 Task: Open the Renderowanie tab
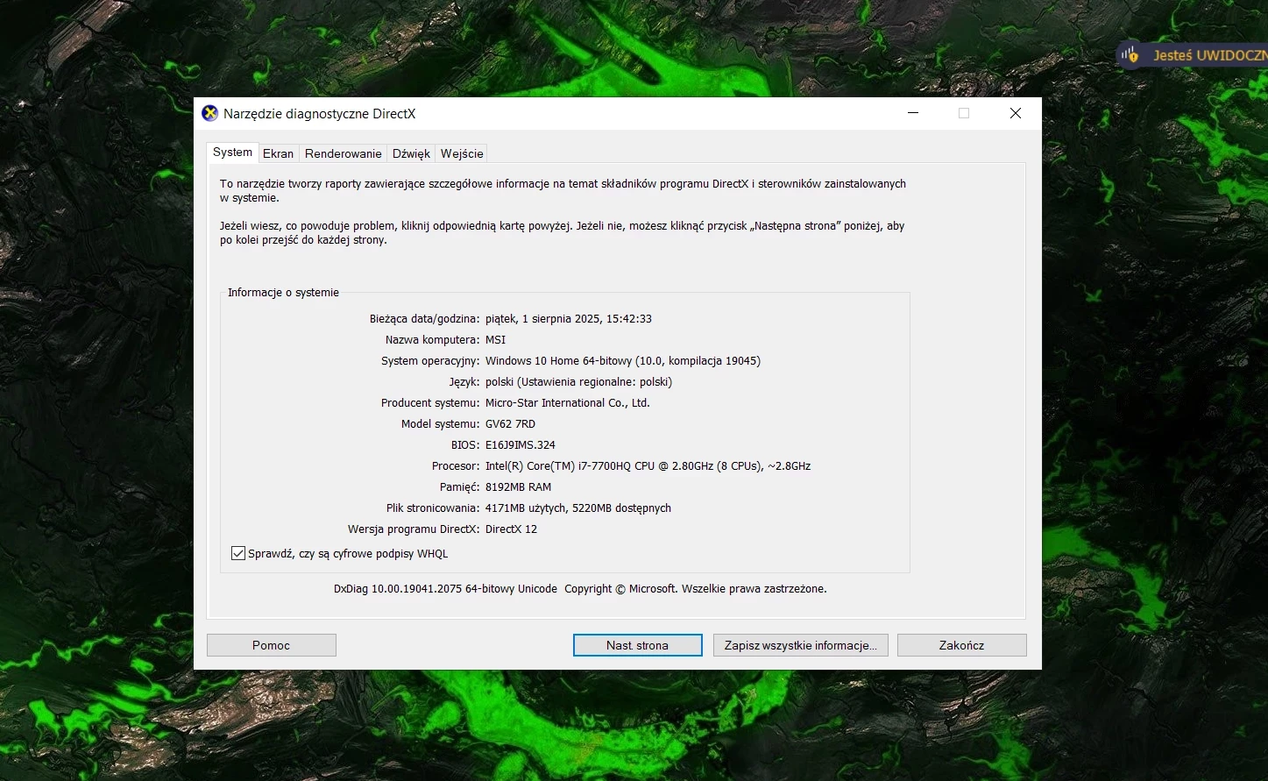[344, 153]
